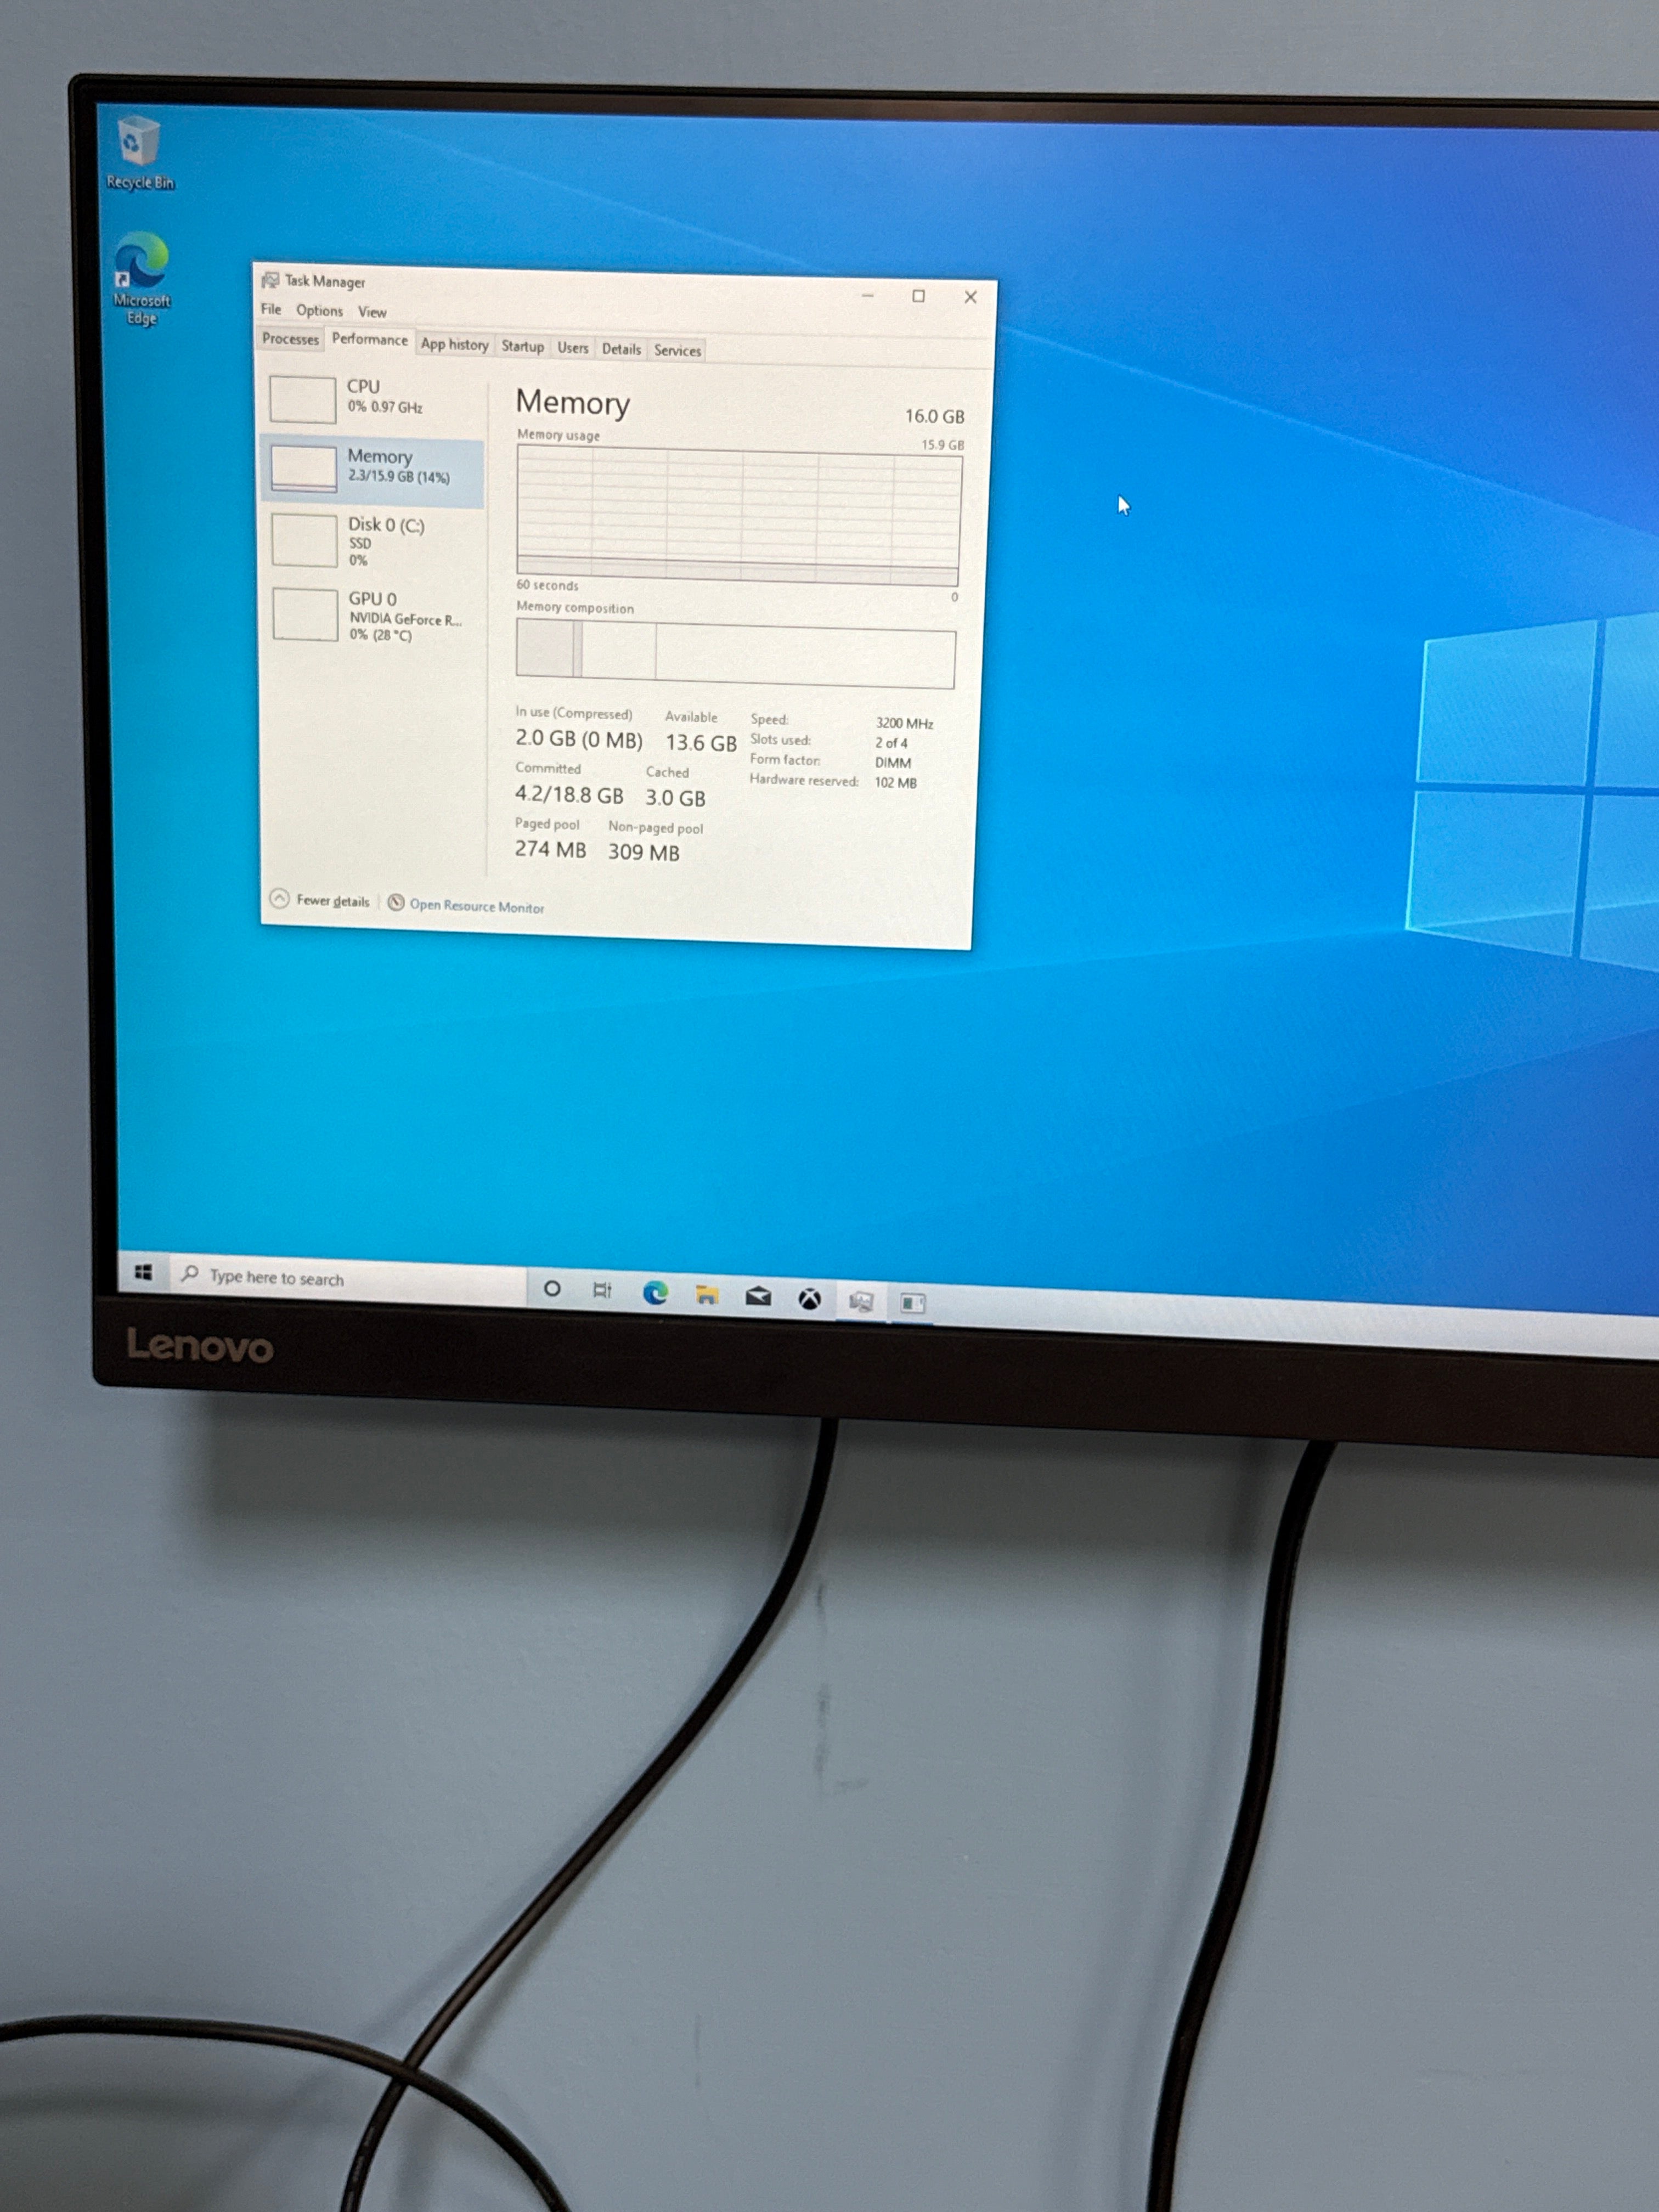The height and width of the screenshot is (2212, 1659).
Task: Open the Windows Start menu
Action: click(143, 1272)
